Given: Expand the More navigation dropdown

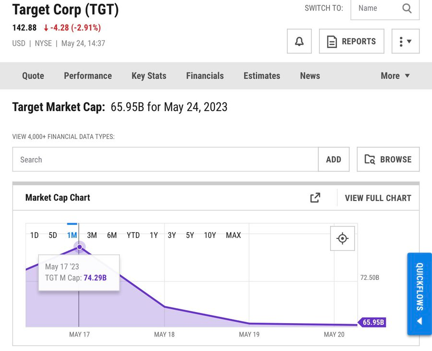Looking at the screenshot, I should 395,75.
